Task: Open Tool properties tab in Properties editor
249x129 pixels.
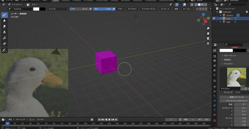Action: coord(215,51)
